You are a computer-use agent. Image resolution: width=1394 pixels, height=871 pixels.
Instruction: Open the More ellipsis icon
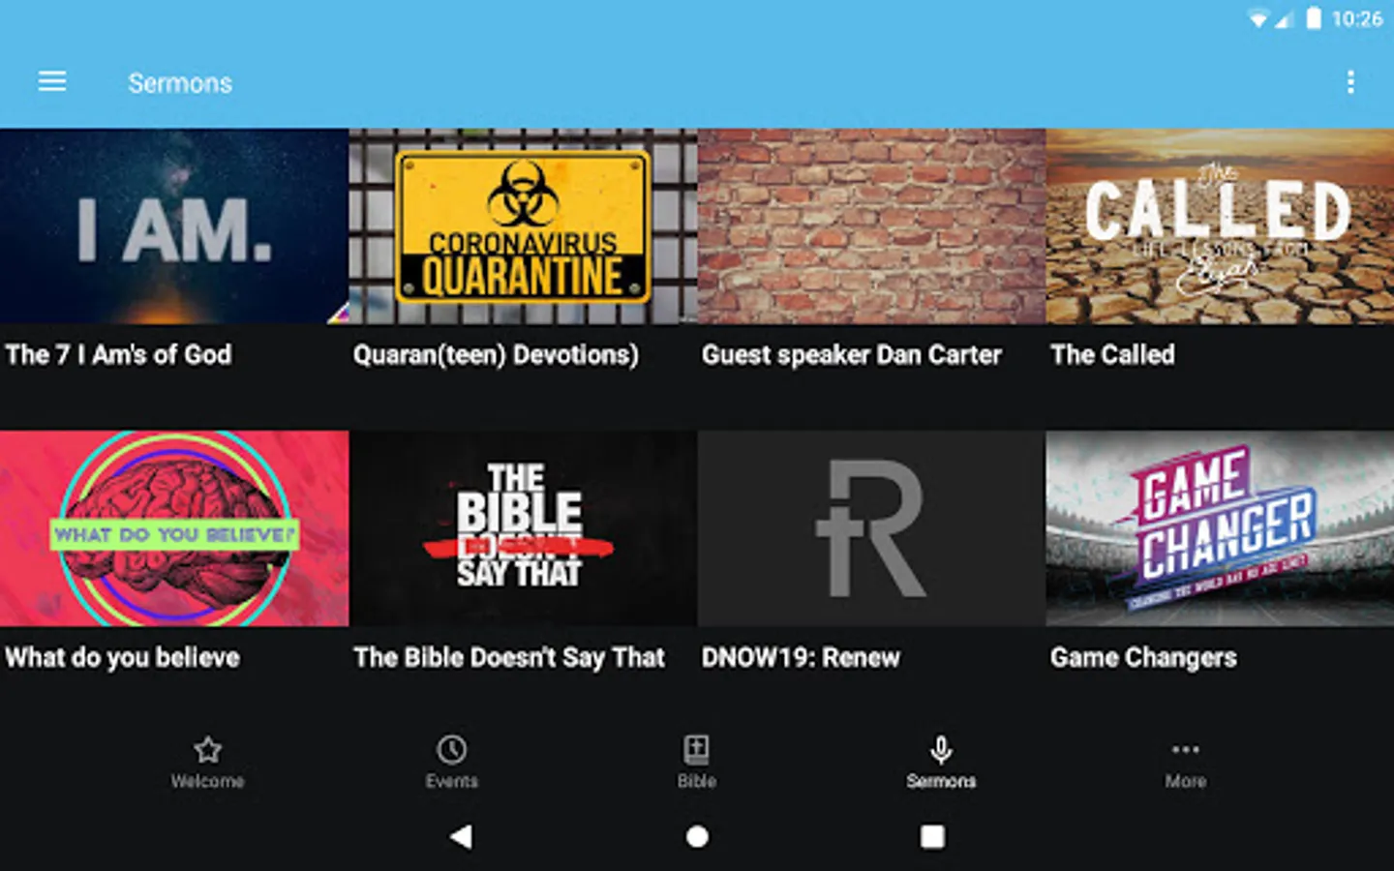[x=1185, y=749]
